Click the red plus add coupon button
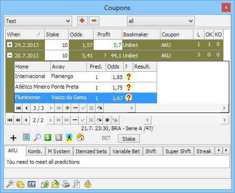 click(x=82, y=21)
